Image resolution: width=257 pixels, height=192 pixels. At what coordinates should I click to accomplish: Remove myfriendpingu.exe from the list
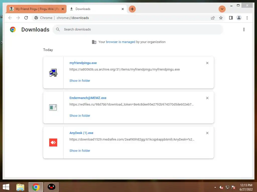point(207,63)
